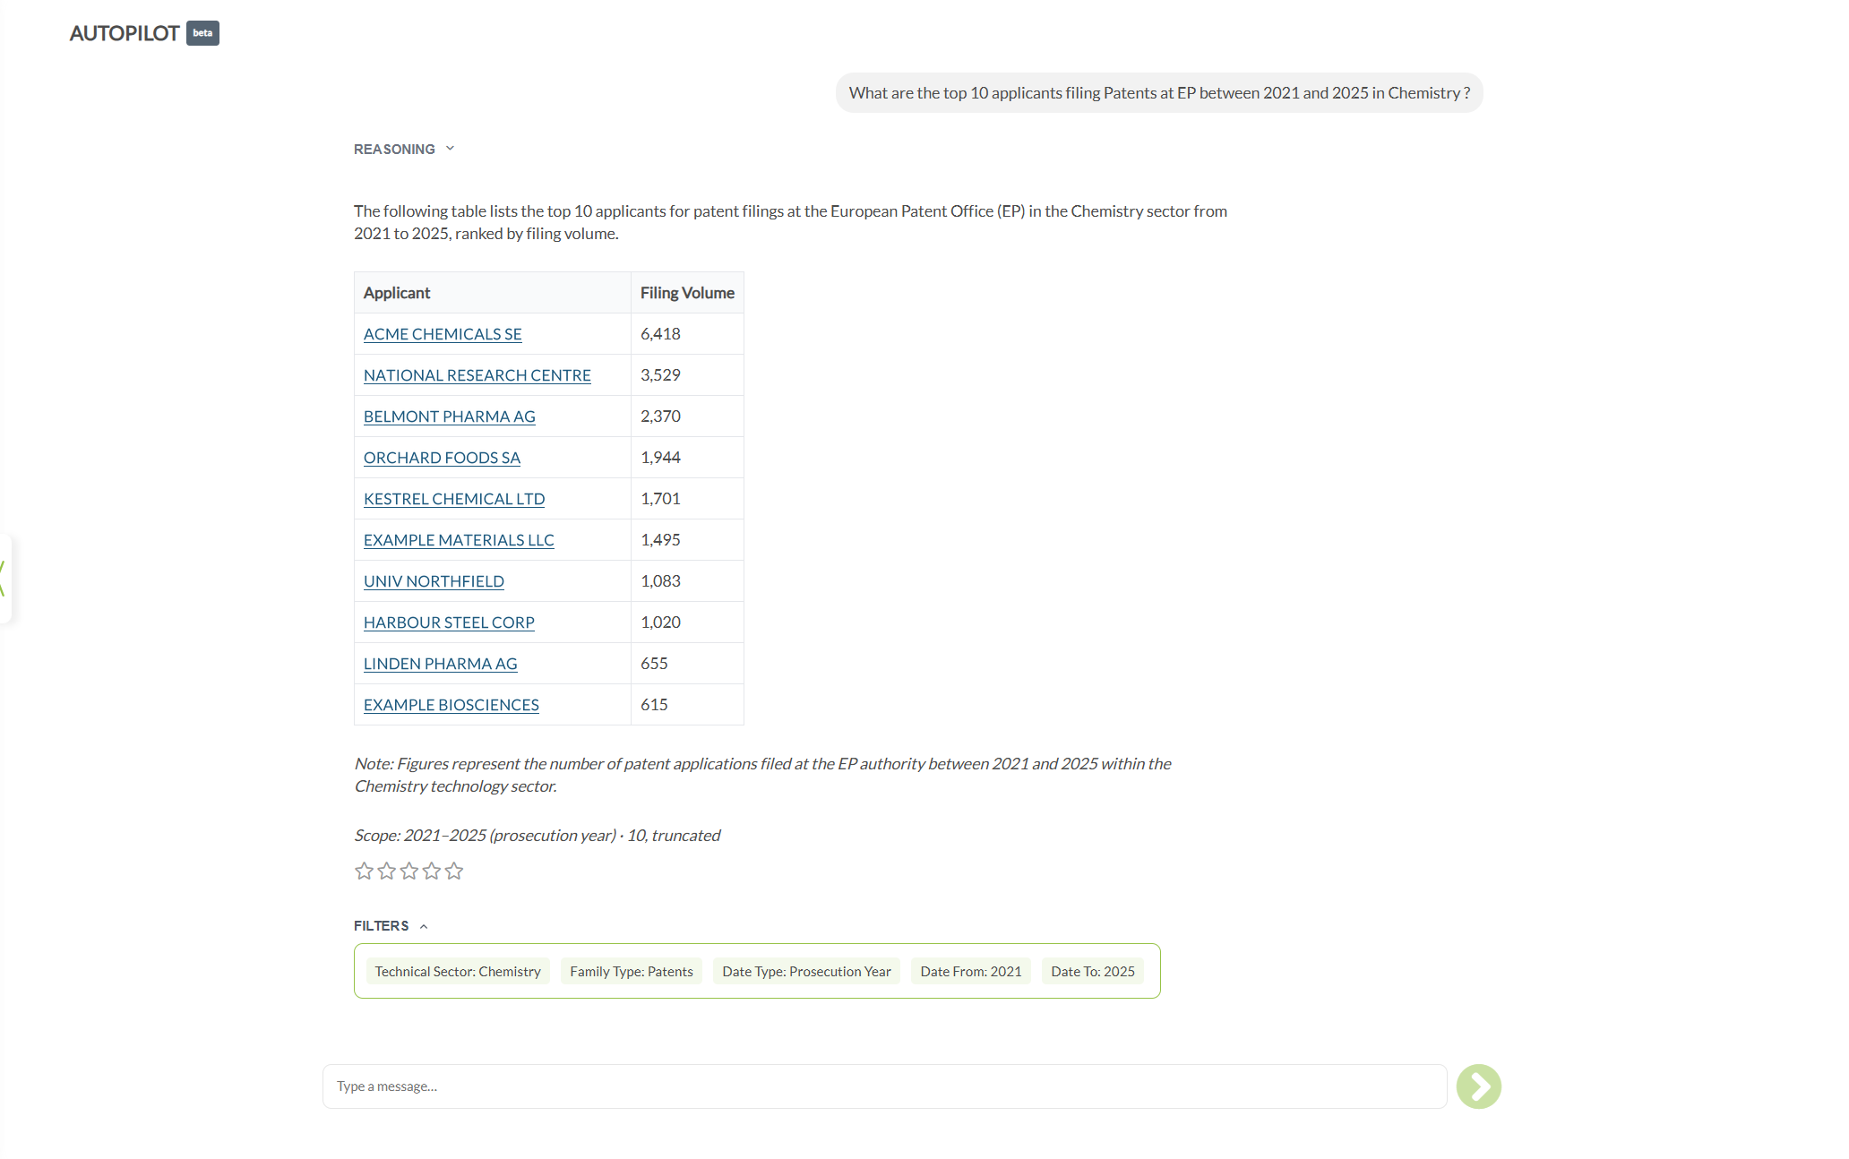The height and width of the screenshot is (1159, 1849).
Task: Click the 655 filing volume cell
Action: tap(687, 664)
